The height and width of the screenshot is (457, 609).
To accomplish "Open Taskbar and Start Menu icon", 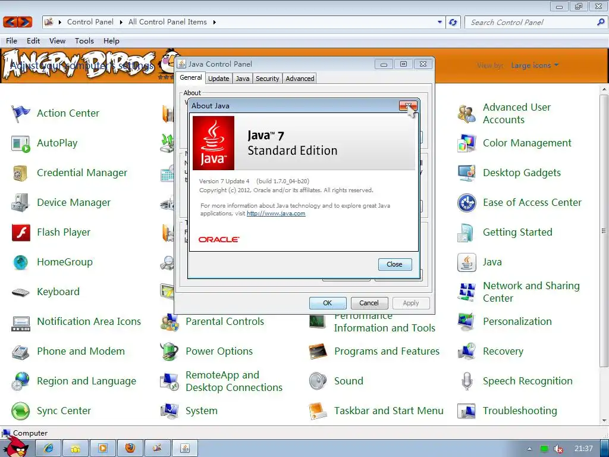I will coord(318,412).
